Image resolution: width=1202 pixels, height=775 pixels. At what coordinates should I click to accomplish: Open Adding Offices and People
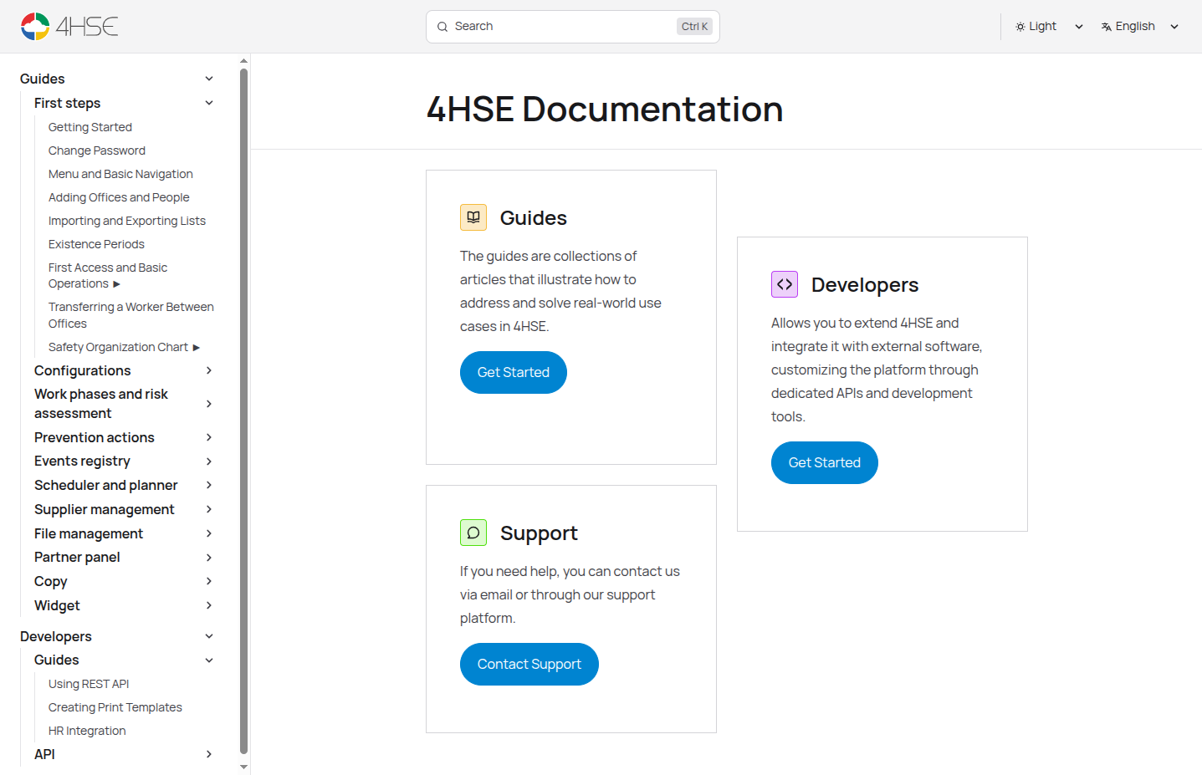pos(119,197)
